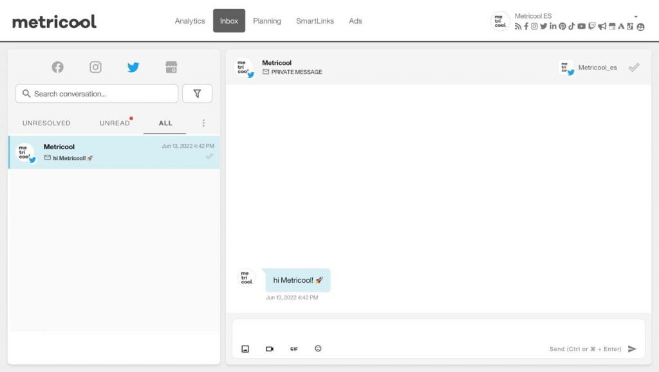
Task: Click the search magnifier icon
Action: pos(26,94)
